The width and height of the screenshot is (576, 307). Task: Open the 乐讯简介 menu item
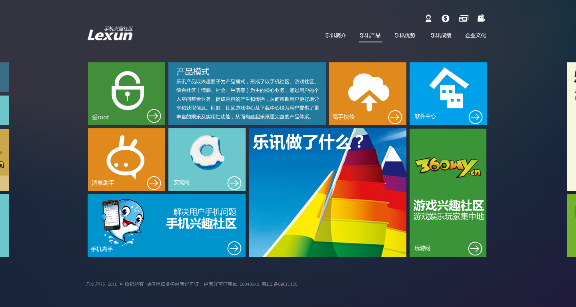click(x=336, y=36)
